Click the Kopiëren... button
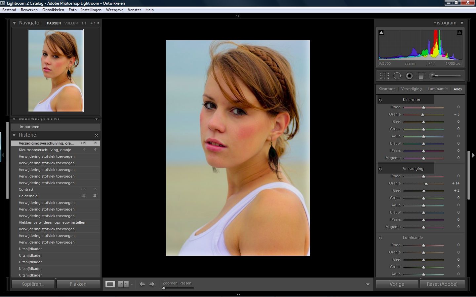Screen dimensions: 476x297 point(33,284)
